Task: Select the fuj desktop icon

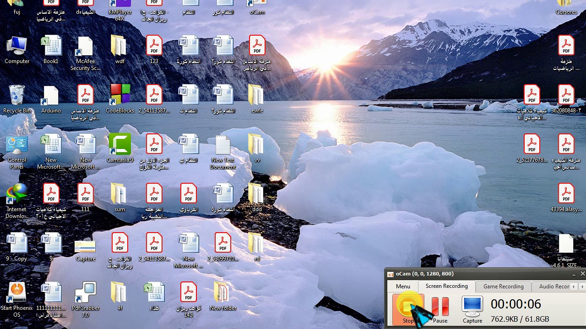Action: 17,7
